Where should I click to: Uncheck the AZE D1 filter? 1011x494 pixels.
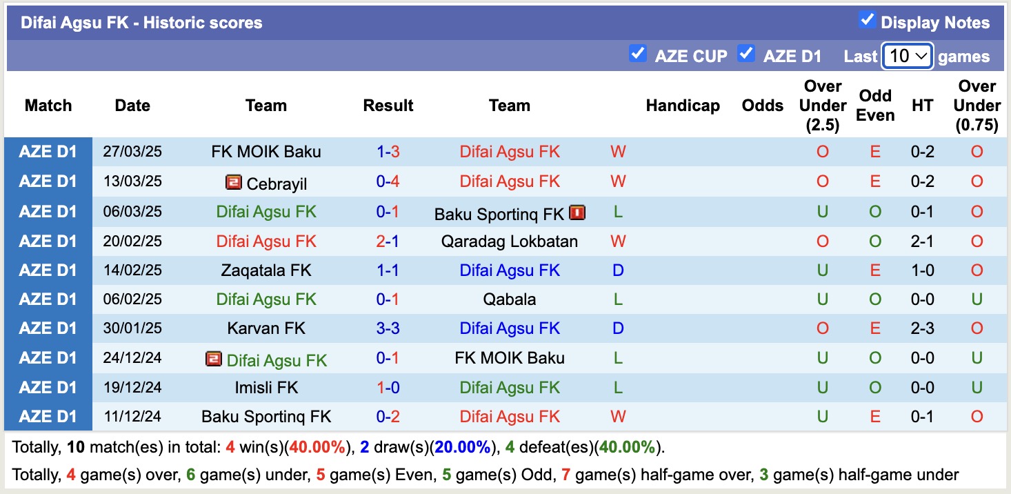tap(747, 52)
